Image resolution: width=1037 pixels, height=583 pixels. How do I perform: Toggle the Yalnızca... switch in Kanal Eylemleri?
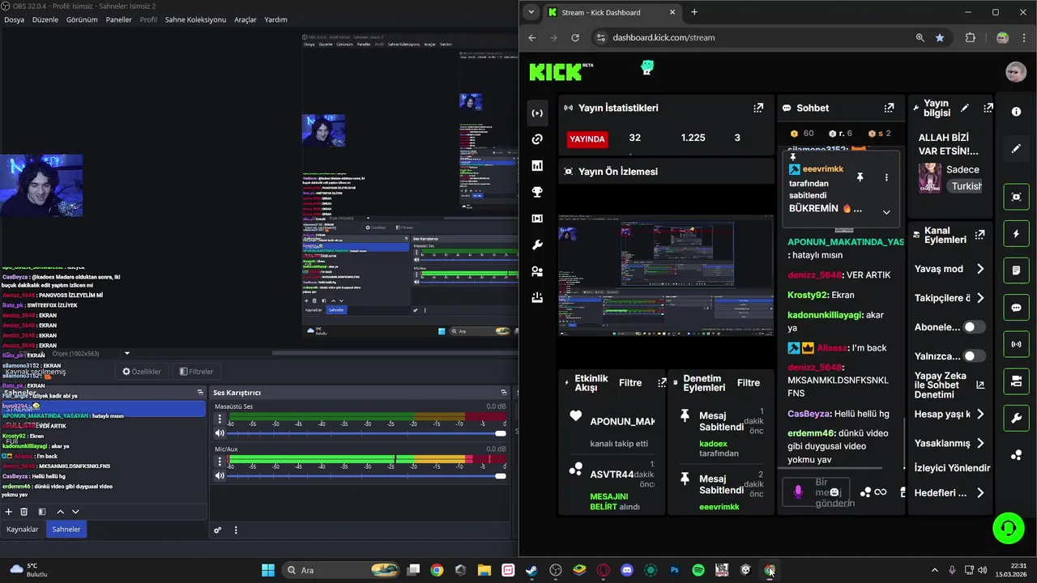[x=974, y=355]
